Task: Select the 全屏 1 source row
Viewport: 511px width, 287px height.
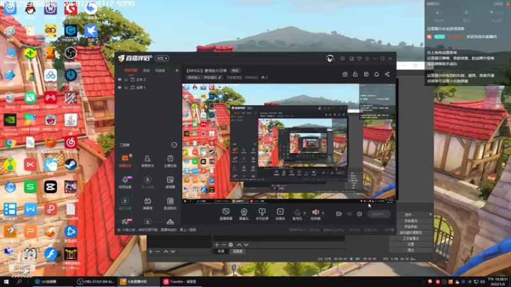Action: pos(148,87)
